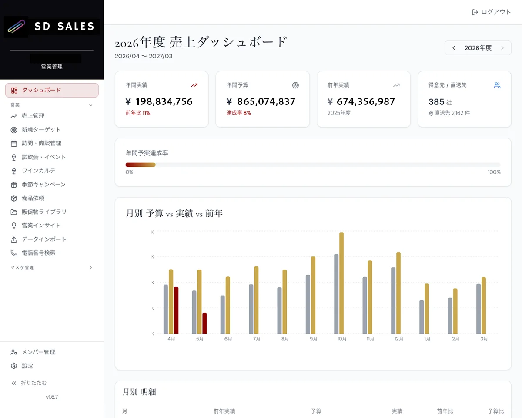Click the 前年実績 trend icon
The width and height of the screenshot is (522, 418).
[x=396, y=85]
